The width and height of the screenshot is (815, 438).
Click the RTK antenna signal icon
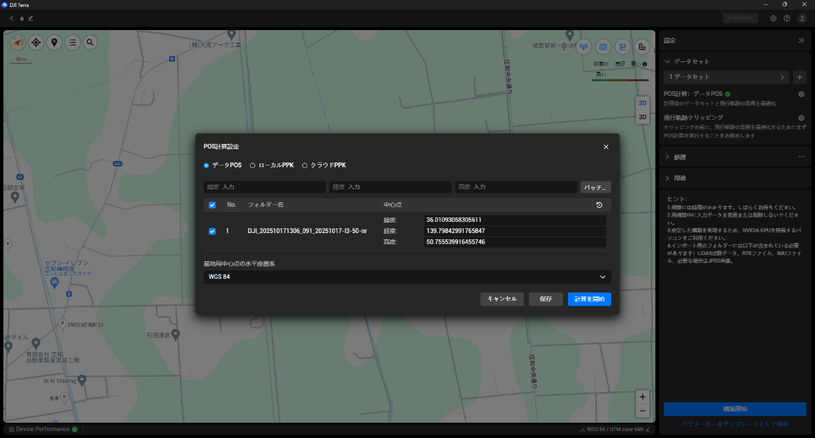pyautogui.click(x=584, y=46)
